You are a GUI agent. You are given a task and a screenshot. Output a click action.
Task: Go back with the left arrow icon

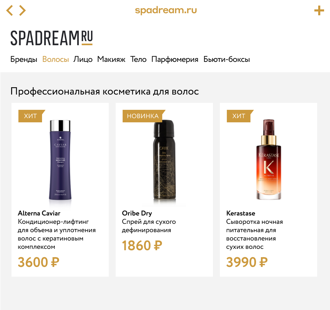pos(10,10)
